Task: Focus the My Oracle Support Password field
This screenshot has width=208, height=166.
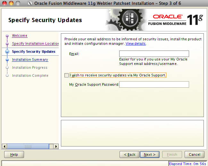Action: [154, 84]
